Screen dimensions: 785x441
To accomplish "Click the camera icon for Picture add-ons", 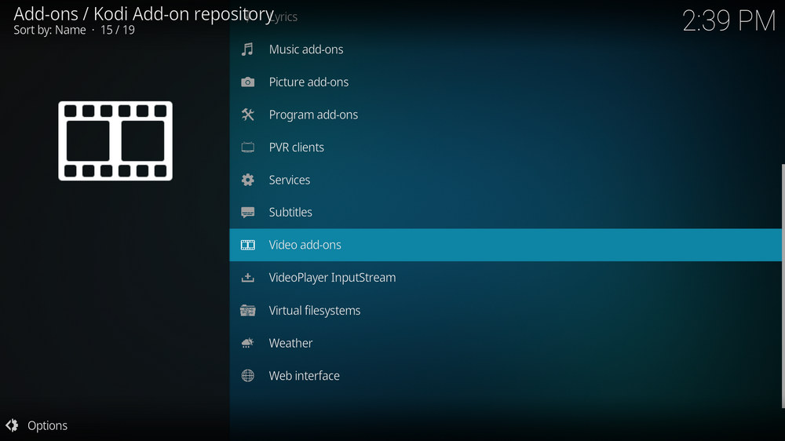I will [x=247, y=82].
